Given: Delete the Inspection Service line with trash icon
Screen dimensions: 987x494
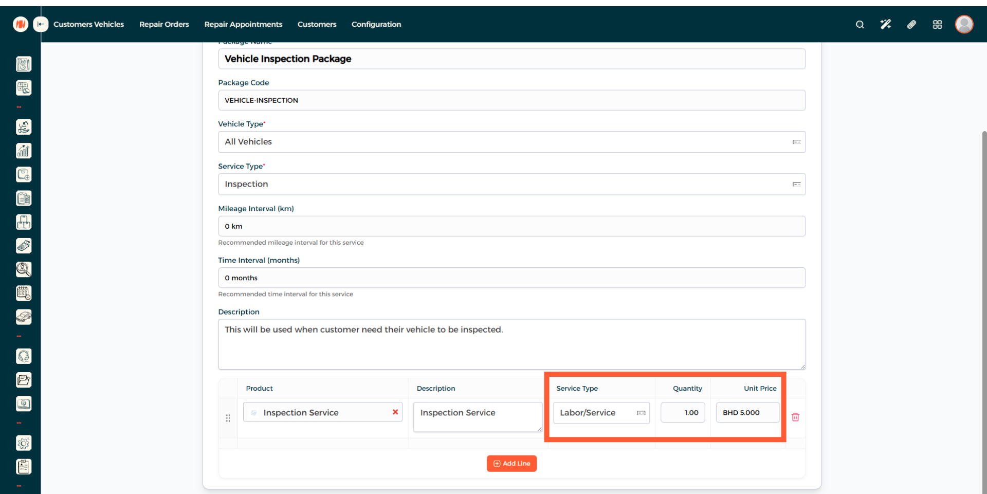Looking at the screenshot, I should (795, 417).
